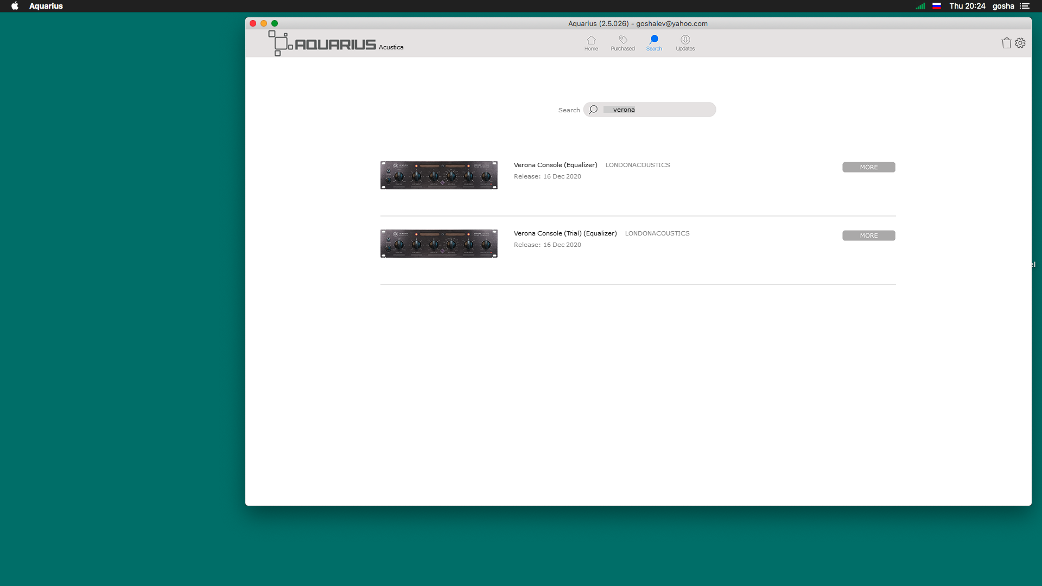The image size is (1042, 586).
Task: Select the Search tab icon
Action: (654, 40)
